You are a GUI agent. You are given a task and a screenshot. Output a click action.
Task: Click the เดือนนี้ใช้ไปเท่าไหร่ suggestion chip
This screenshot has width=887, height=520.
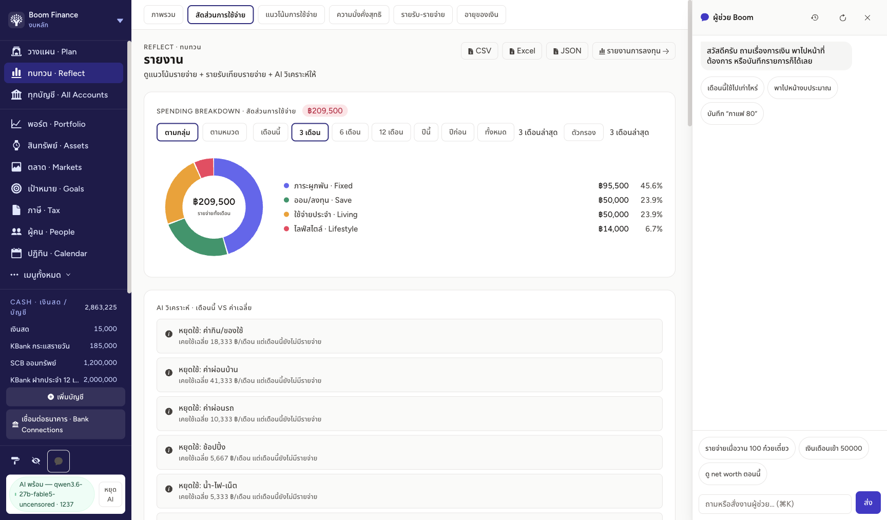click(732, 88)
